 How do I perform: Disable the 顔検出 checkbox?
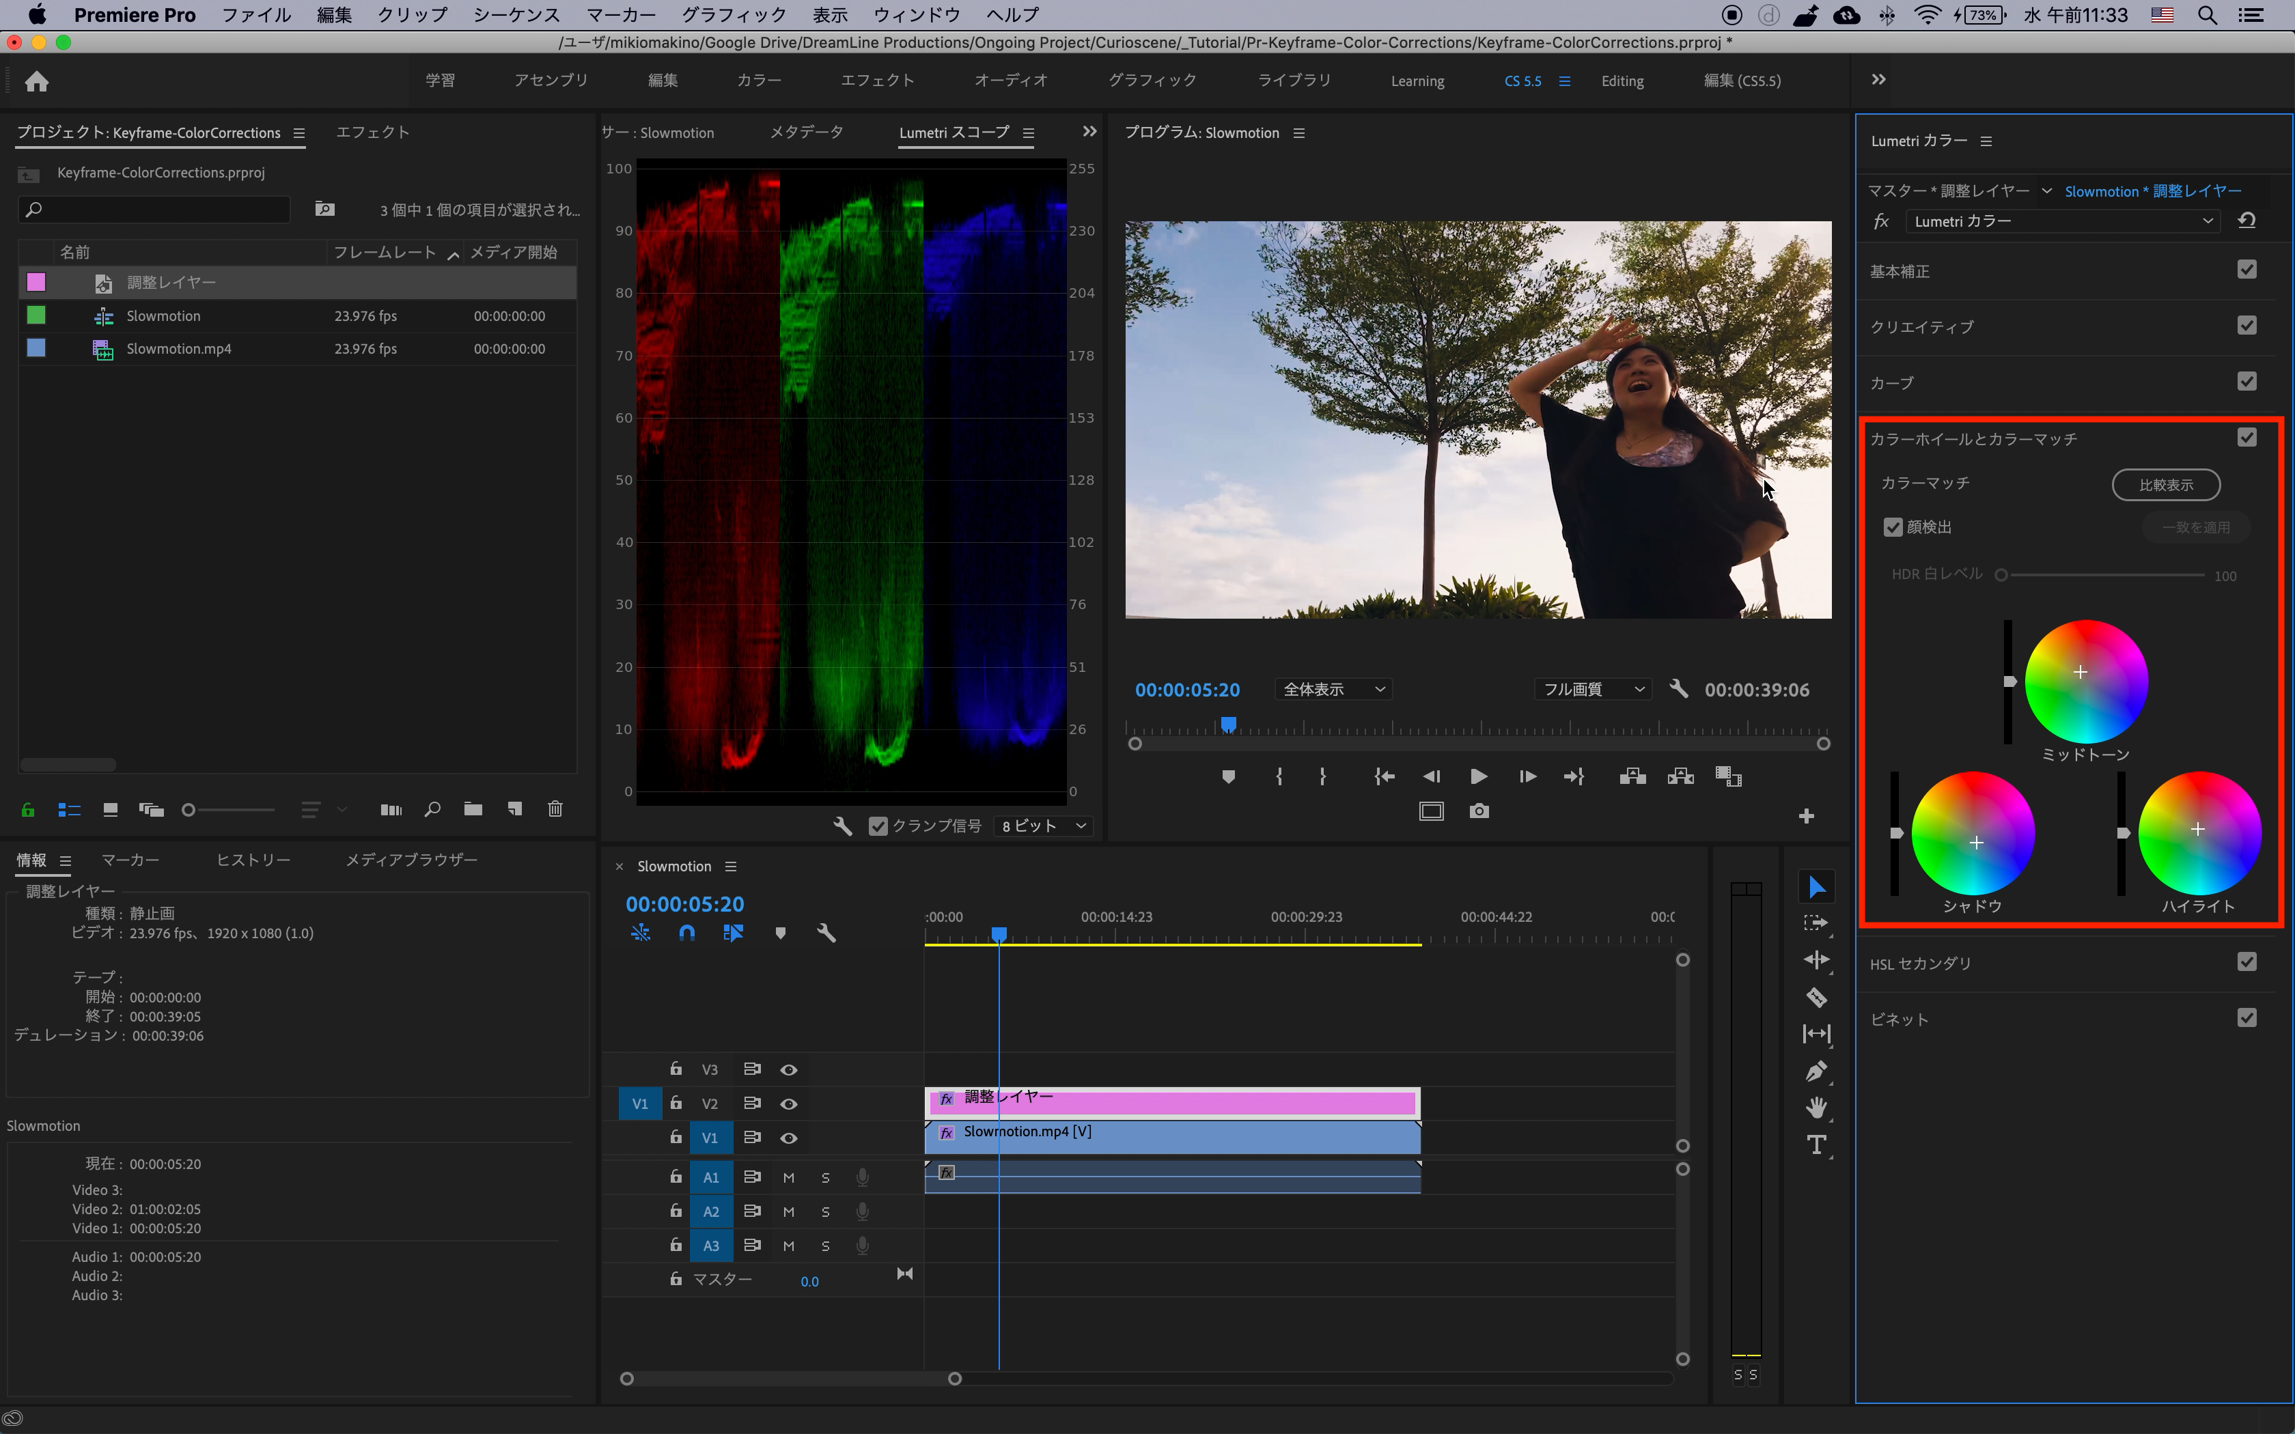coord(1893,527)
